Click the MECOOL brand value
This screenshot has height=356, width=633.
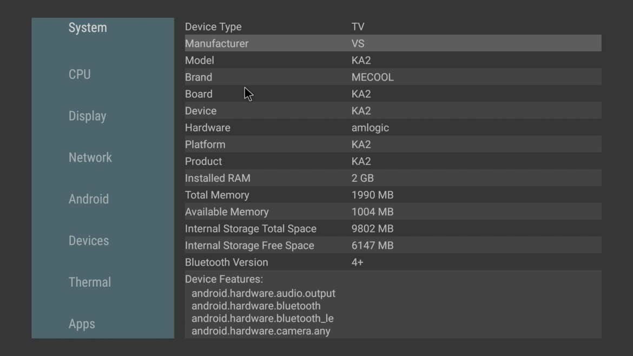tap(372, 77)
